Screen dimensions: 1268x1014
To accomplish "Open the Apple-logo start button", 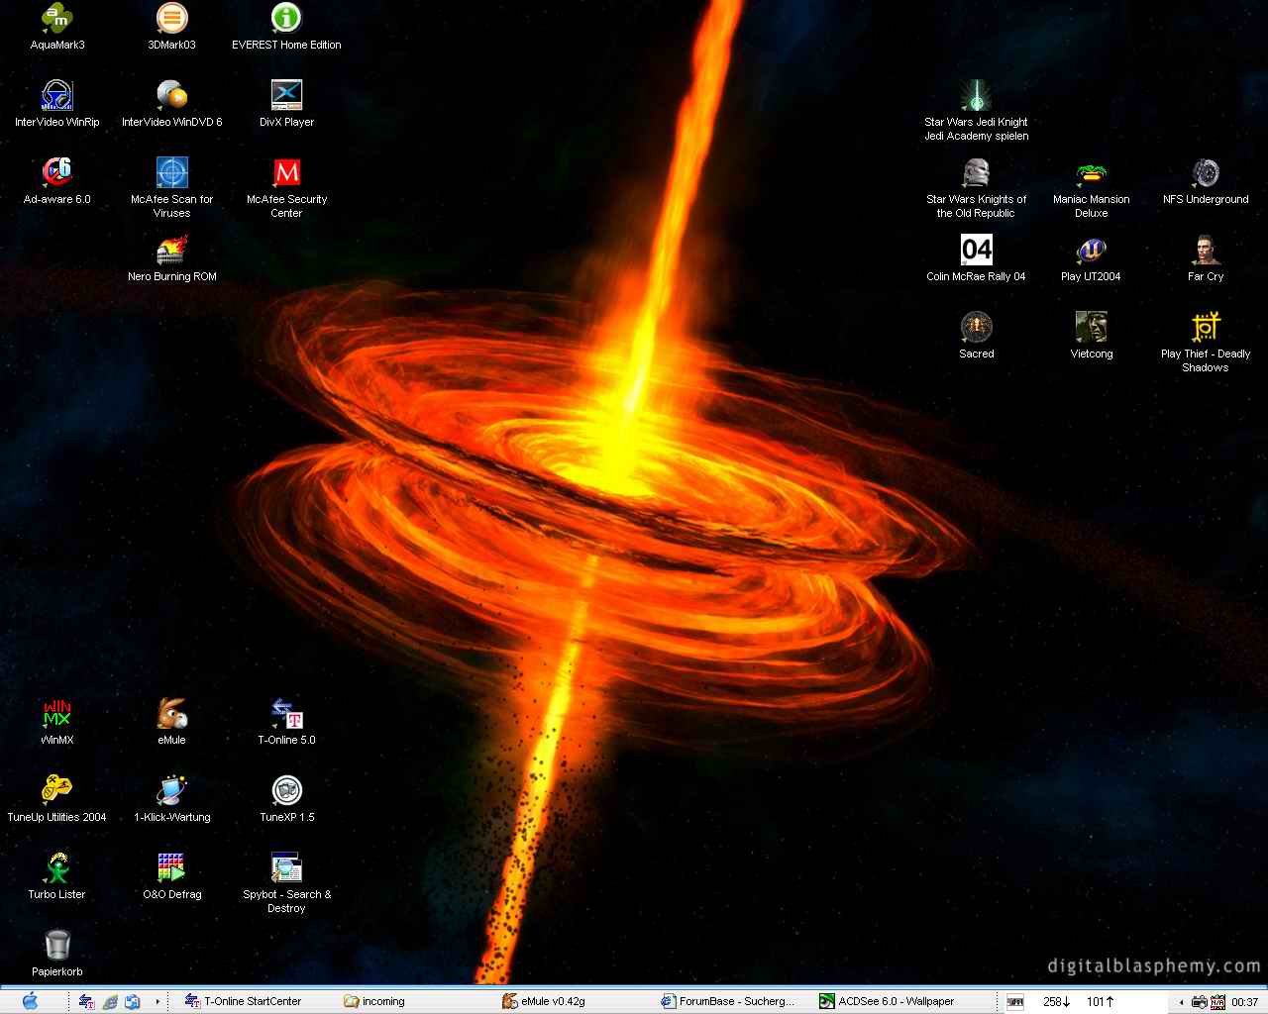I will [30, 1001].
